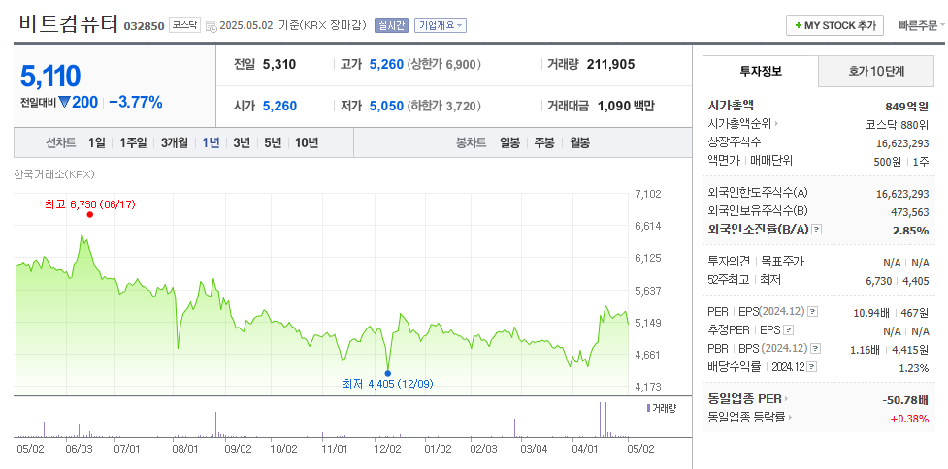Screen dimensions: 948x469
Task: Click 코스닥 880위 ranking value
Action: coord(898,125)
